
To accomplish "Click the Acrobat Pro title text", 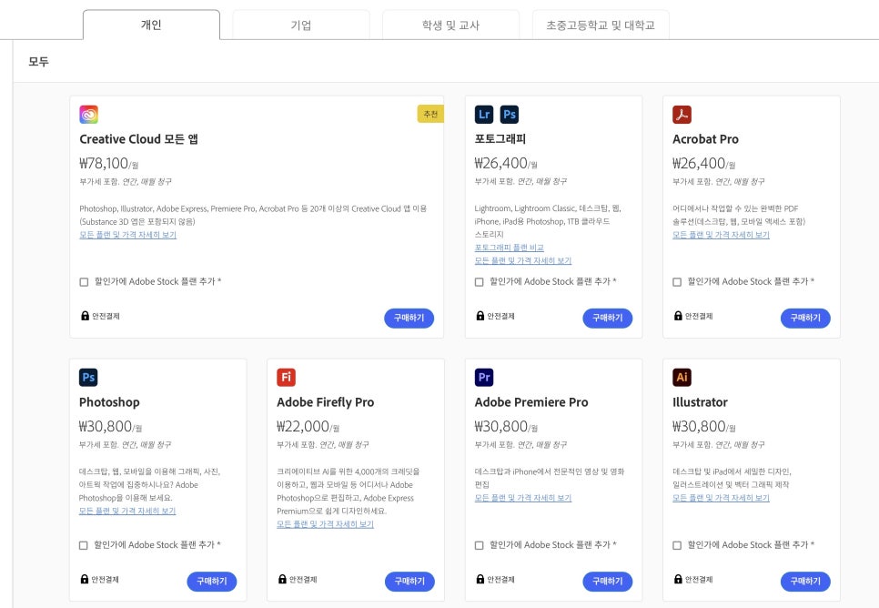I will tap(705, 139).
